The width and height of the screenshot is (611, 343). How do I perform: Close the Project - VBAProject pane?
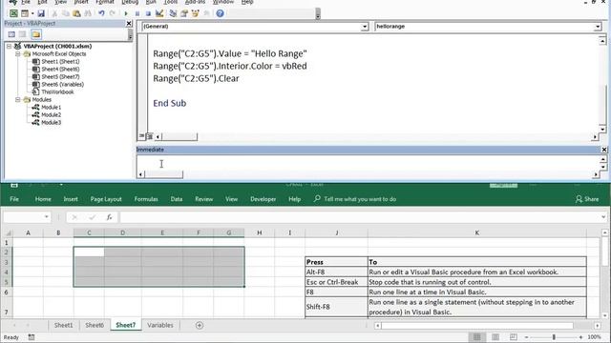(x=129, y=23)
